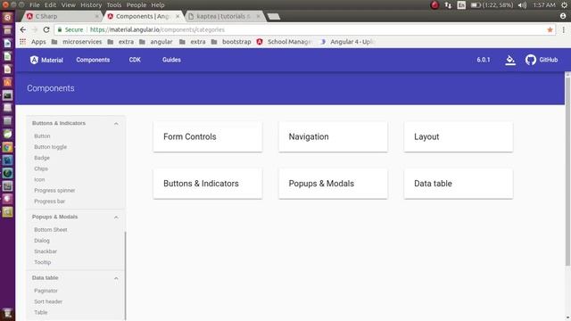Screen dimensions: 571x321
Task: Open the Chips sidebar link
Action: (41, 169)
